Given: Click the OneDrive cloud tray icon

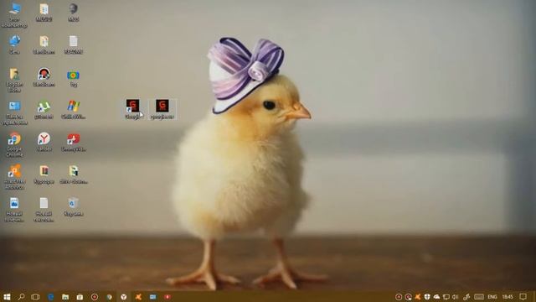Looking at the screenshot, I should click(x=436, y=296).
